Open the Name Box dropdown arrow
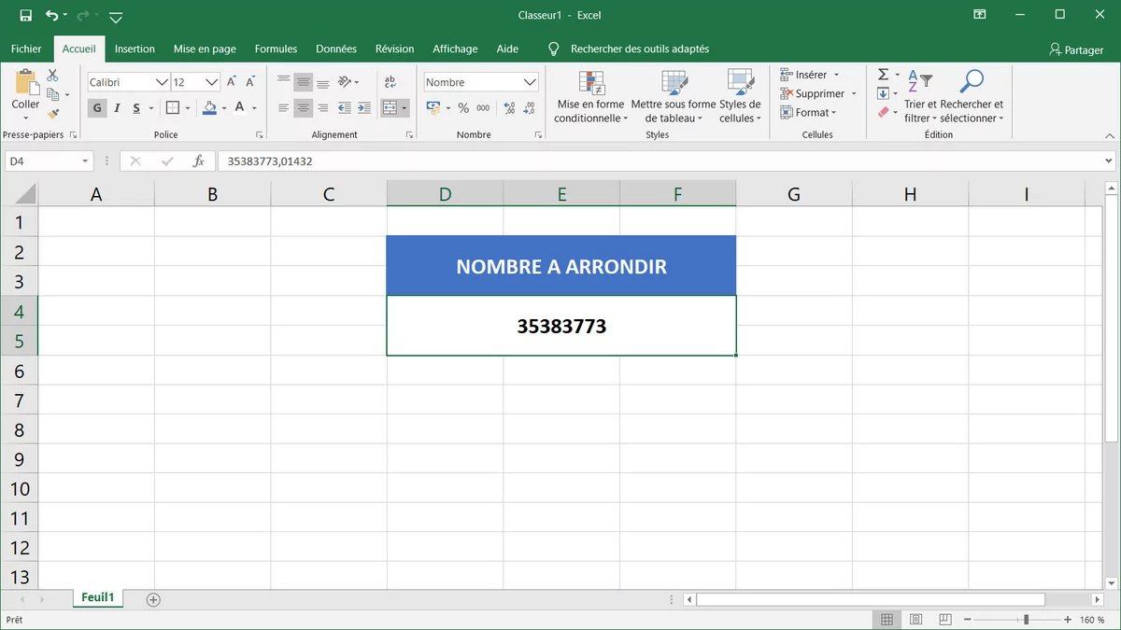Image resolution: width=1121 pixels, height=630 pixels. pos(85,161)
